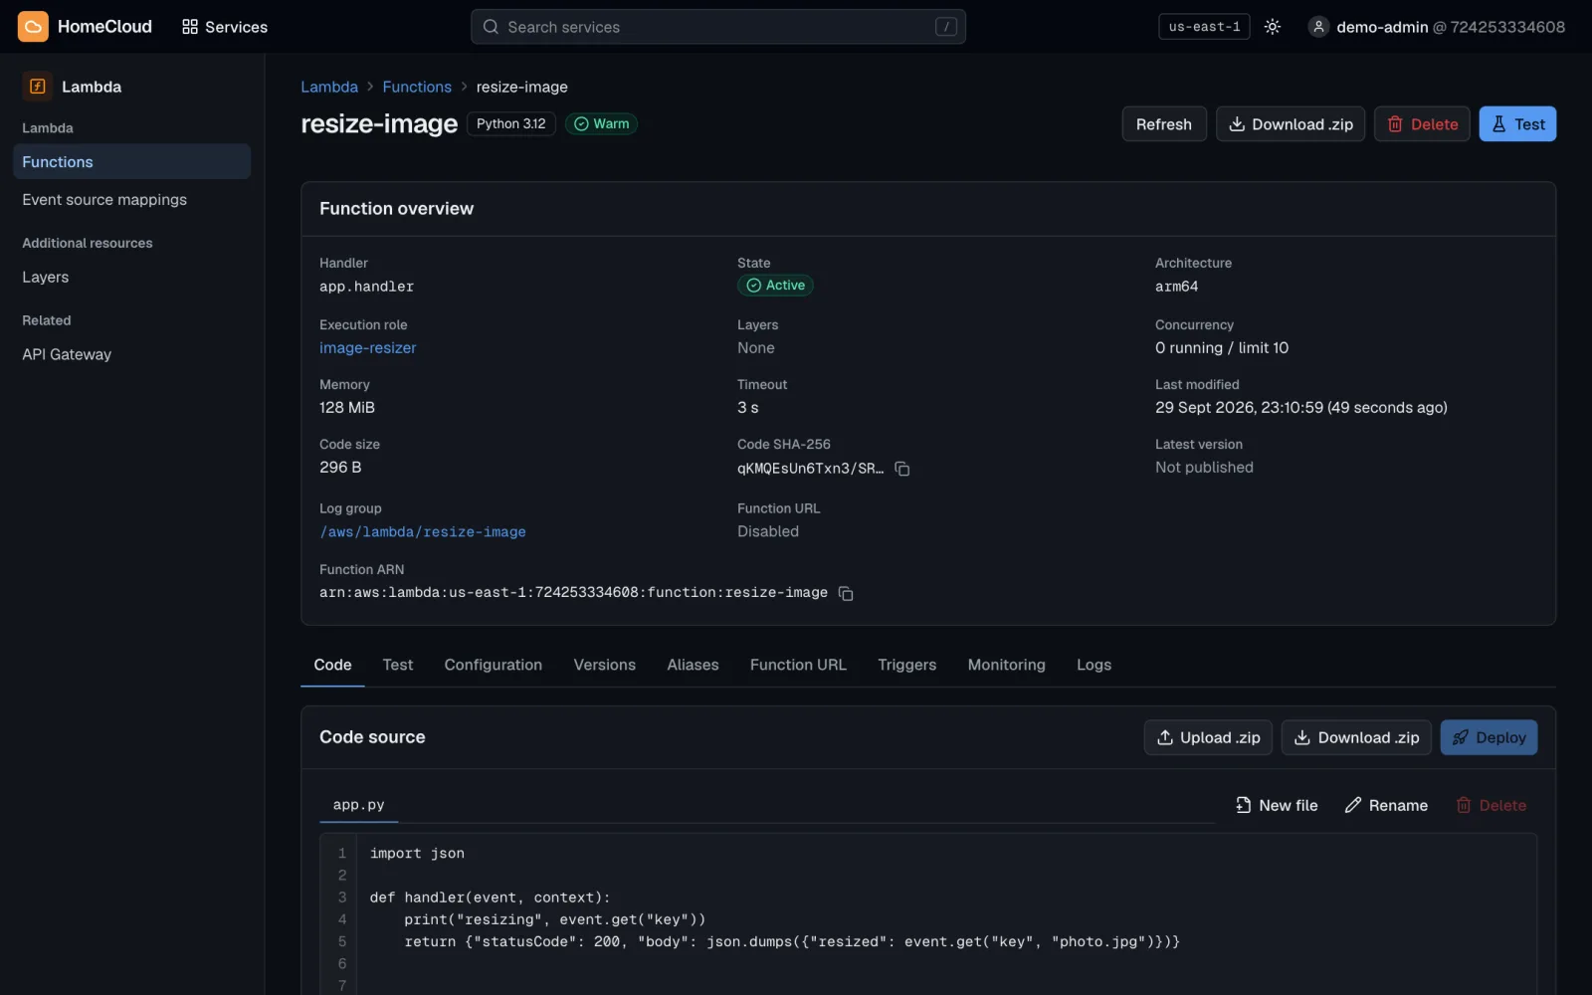Click the Last modified timestamp value
Image resolution: width=1592 pixels, height=995 pixels.
coord(1301,408)
